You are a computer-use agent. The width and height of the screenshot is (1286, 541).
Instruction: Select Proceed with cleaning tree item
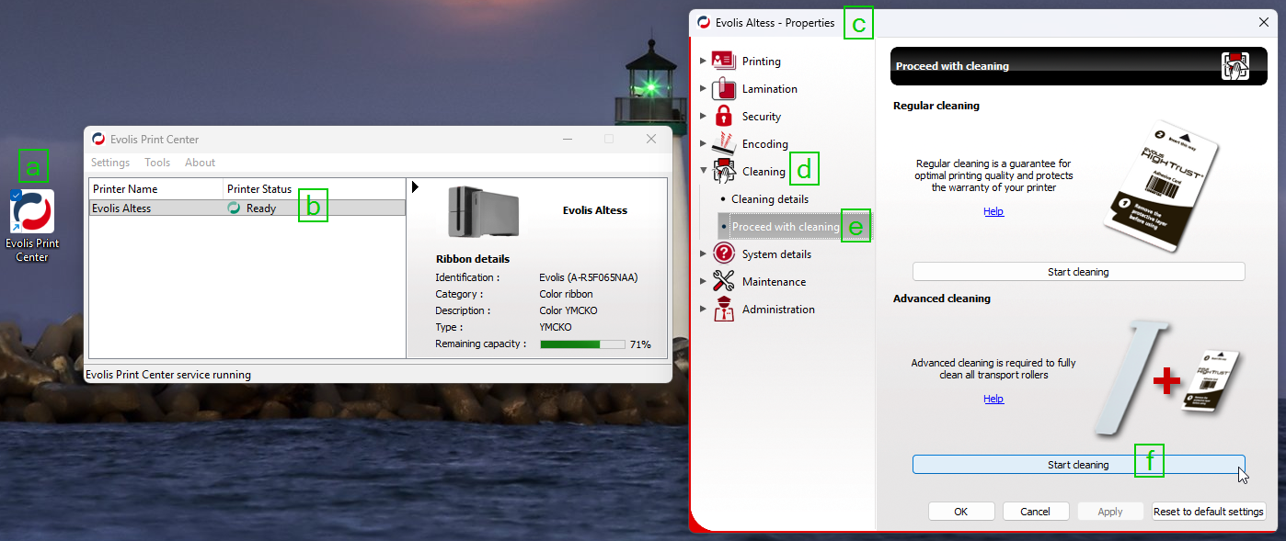pos(786,226)
